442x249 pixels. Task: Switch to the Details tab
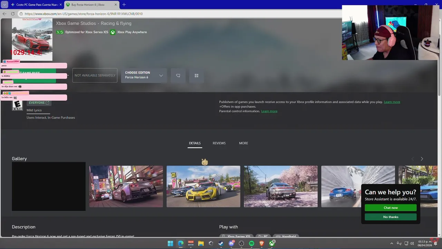pos(195,143)
